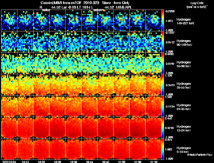Click the 'Log Cnts' colorbar heading
The width and height of the screenshot is (214, 163).
(x=197, y=3)
